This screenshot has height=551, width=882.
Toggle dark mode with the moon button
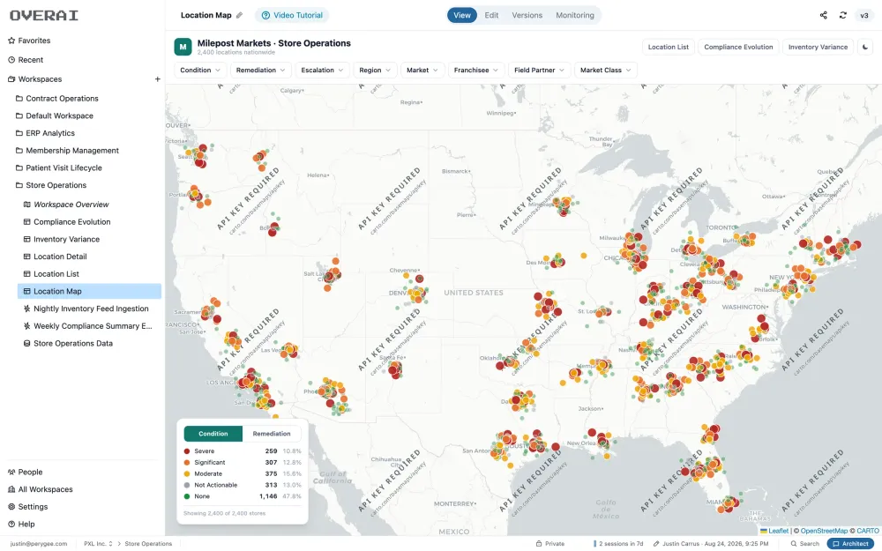pyautogui.click(x=866, y=48)
